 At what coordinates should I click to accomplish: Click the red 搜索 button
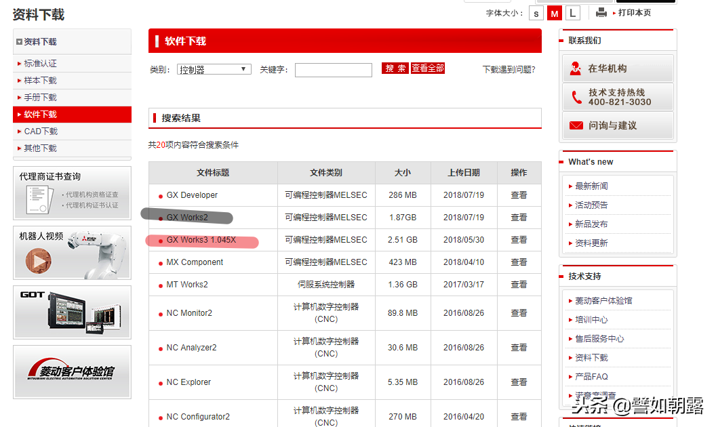(x=395, y=68)
